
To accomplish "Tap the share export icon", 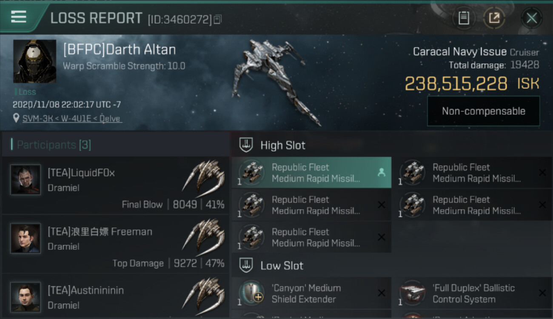I will pyautogui.click(x=494, y=18).
